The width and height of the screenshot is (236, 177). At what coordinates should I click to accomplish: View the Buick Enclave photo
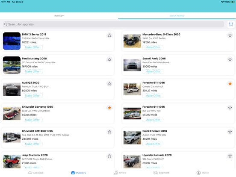[132, 138]
